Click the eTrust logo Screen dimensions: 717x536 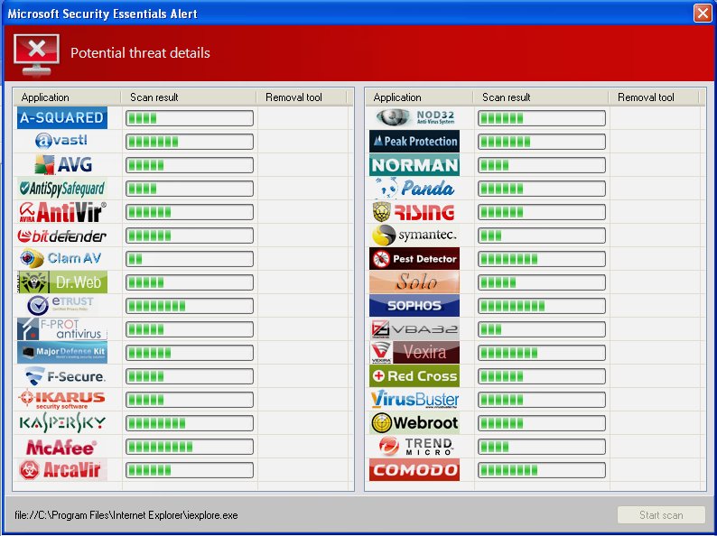(61, 305)
